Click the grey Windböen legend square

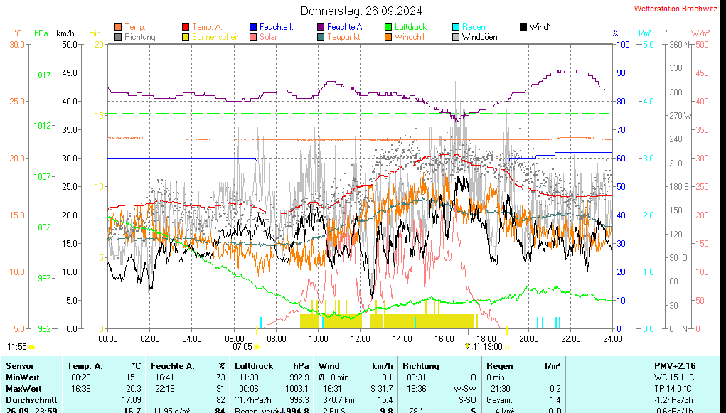point(456,37)
